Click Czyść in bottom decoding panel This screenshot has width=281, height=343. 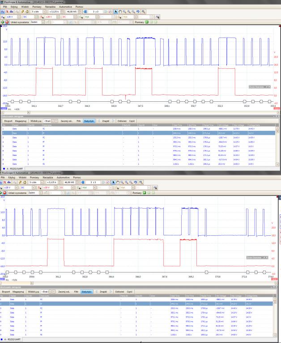pyautogui.click(x=130, y=292)
